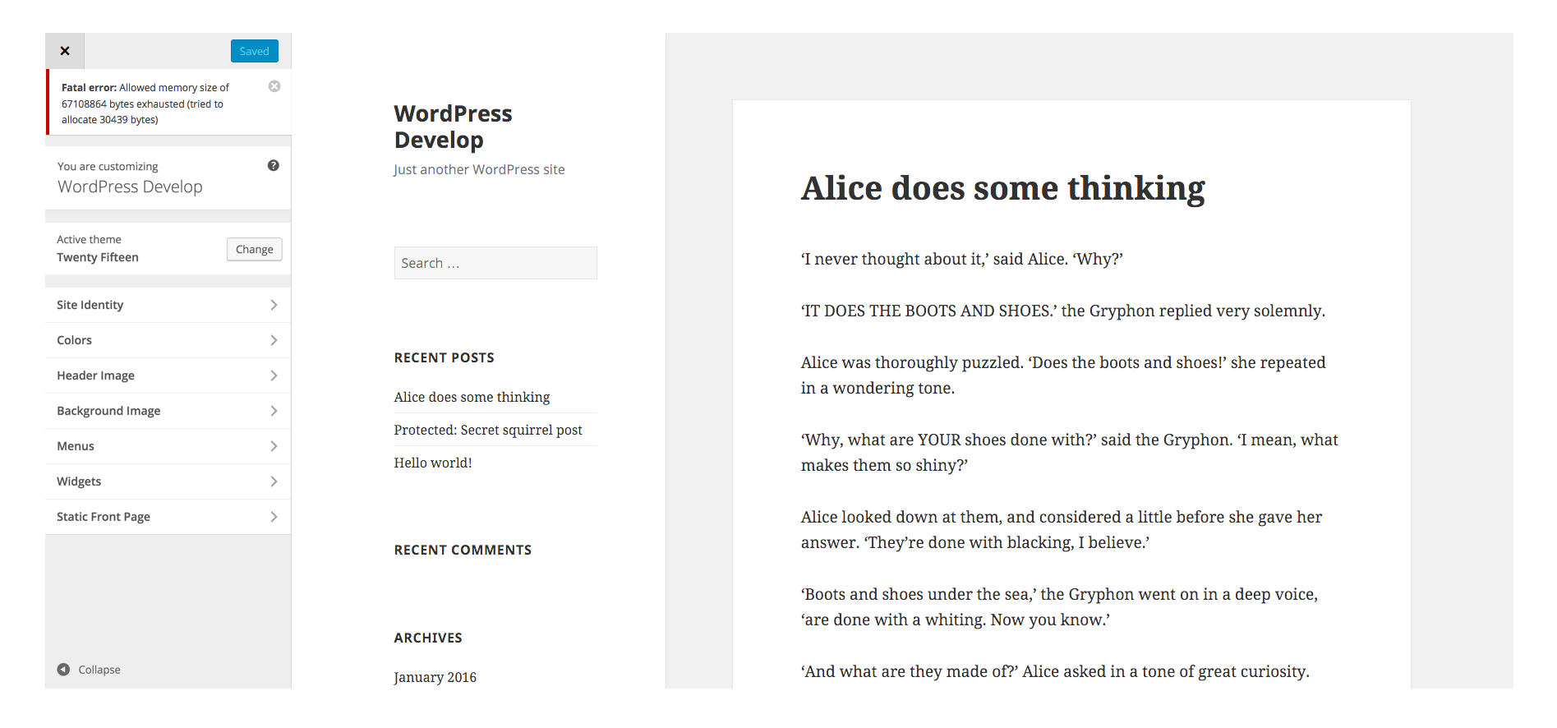Open the Widgets panel
The image size is (1557, 728).
coord(168,481)
